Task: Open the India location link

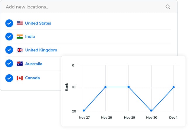Action: pos(30,37)
